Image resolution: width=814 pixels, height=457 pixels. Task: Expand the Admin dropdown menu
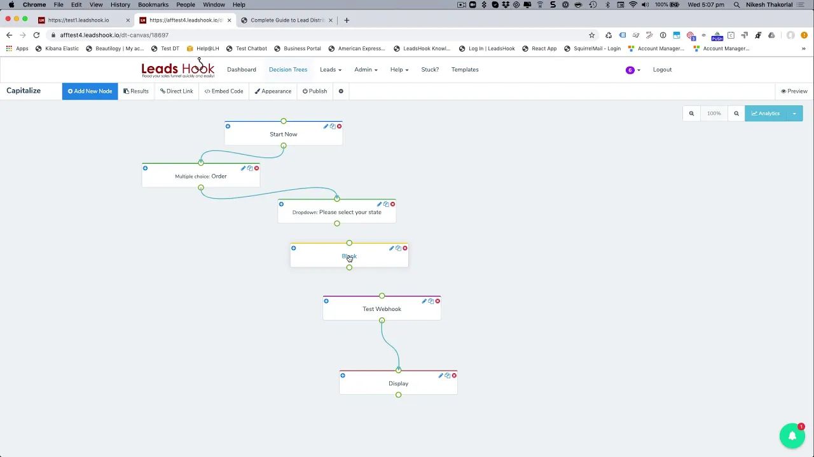pyautogui.click(x=366, y=70)
